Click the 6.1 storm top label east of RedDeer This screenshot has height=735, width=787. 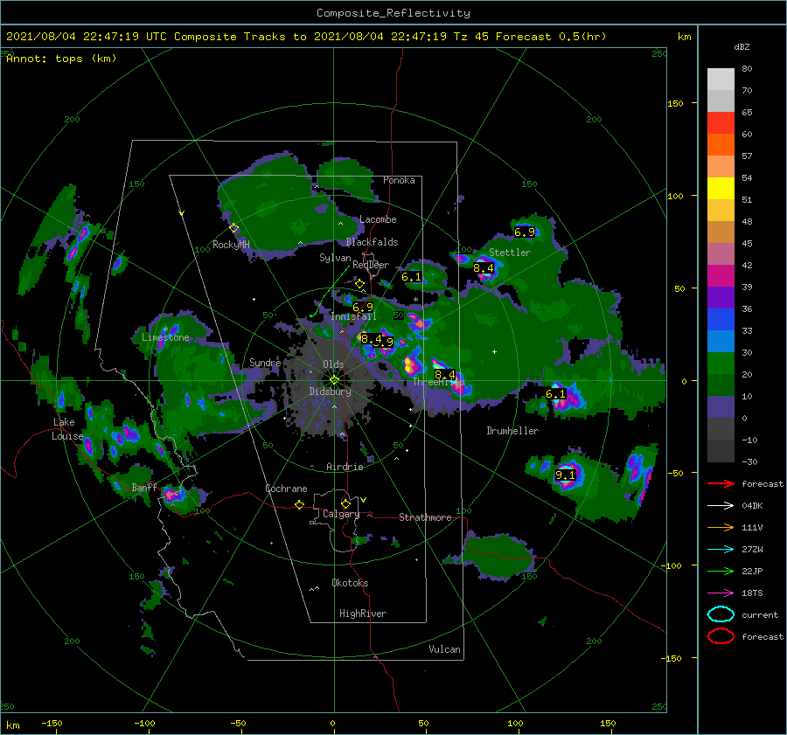411,277
